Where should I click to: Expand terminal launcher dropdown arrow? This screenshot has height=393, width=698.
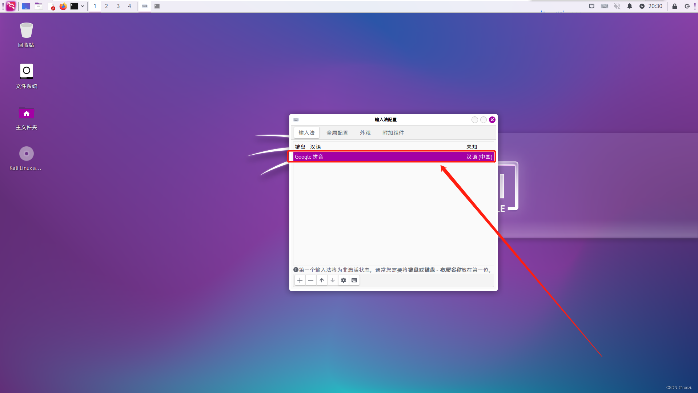tap(83, 6)
